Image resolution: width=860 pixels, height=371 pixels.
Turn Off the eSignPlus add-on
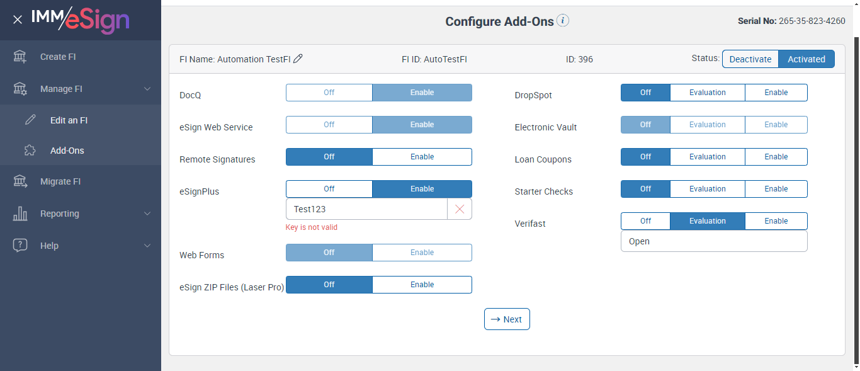(x=329, y=189)
